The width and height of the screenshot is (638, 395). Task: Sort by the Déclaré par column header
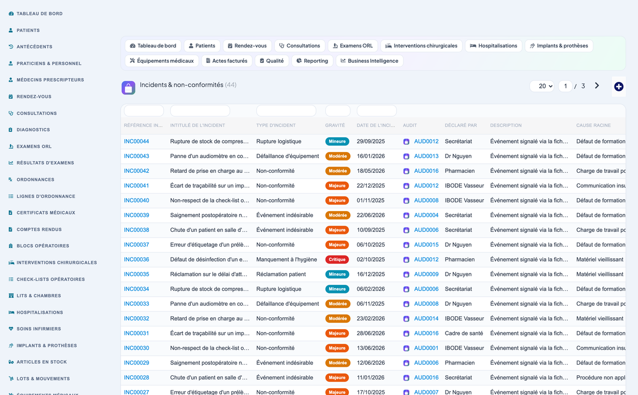(x=461, y=125)
